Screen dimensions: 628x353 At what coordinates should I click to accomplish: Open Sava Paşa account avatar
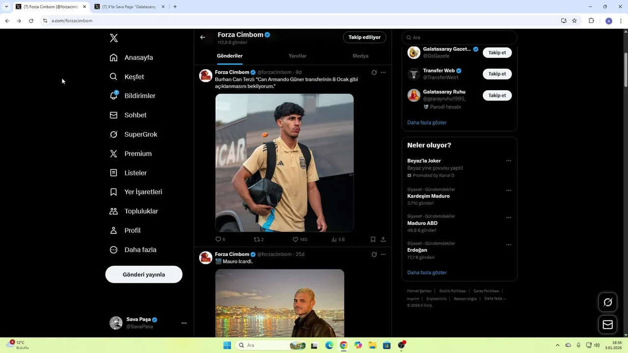(116, 323)
